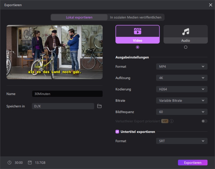Image resolution: width=215 pixels, height=169 pixels.
Task: Uncheck Untertitel exportieren checkbox
Action: click(117, 132)
